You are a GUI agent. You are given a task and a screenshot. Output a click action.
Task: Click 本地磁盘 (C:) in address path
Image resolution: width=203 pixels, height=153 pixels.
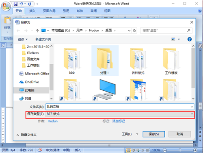coord(60,31)
